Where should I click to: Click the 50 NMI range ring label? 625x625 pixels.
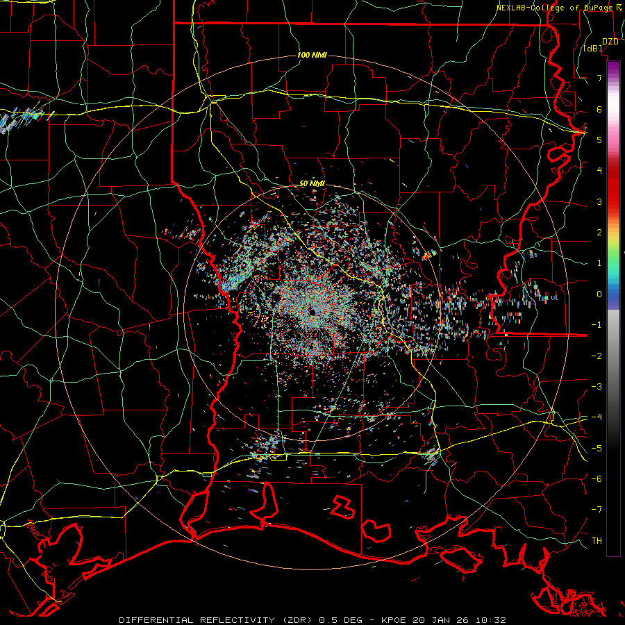point(312,184)
